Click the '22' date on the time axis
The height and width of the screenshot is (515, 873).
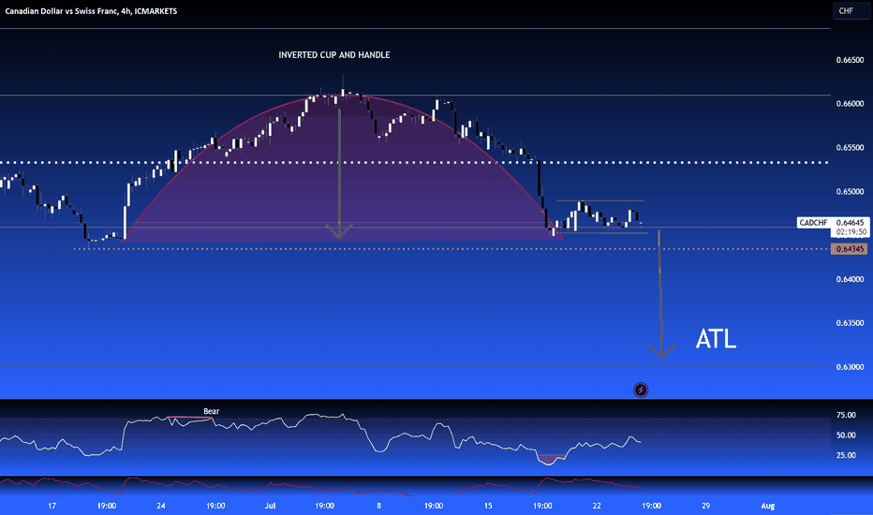[x=597, y=506]
